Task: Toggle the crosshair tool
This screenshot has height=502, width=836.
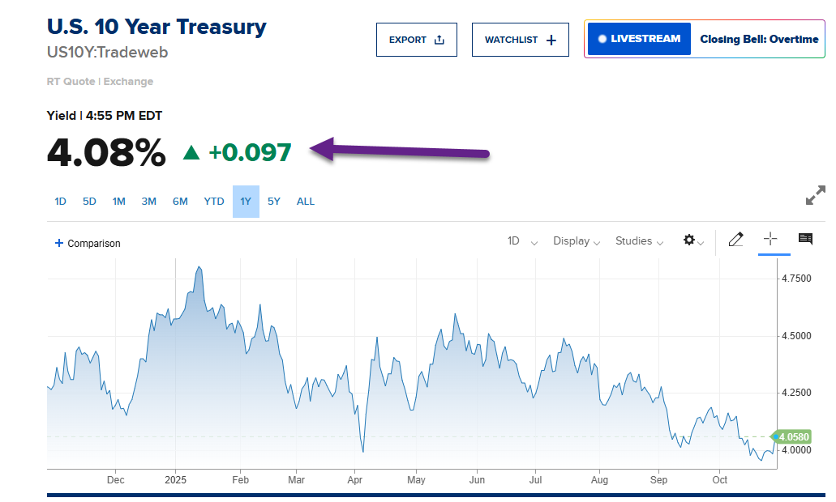Action: coord(770,239)
